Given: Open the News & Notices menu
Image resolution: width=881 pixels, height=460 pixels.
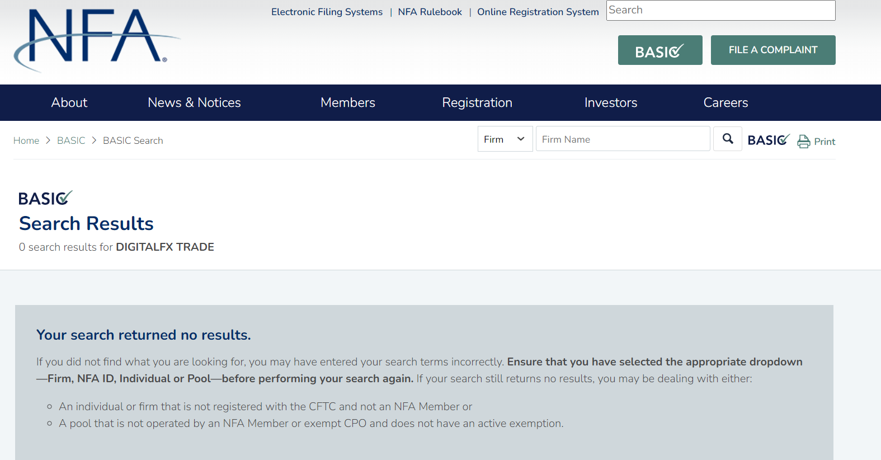Looking at the screenshot, I should 194,102.
